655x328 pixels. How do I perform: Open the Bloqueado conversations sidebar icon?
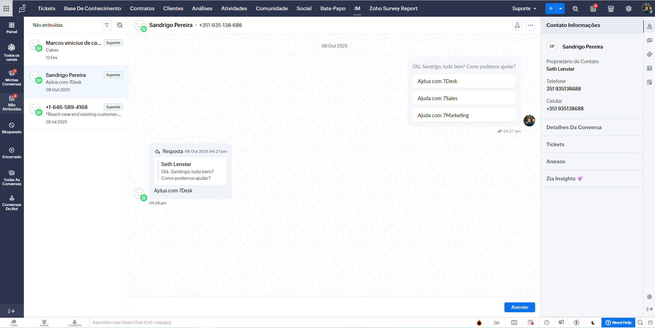(12, 128)
